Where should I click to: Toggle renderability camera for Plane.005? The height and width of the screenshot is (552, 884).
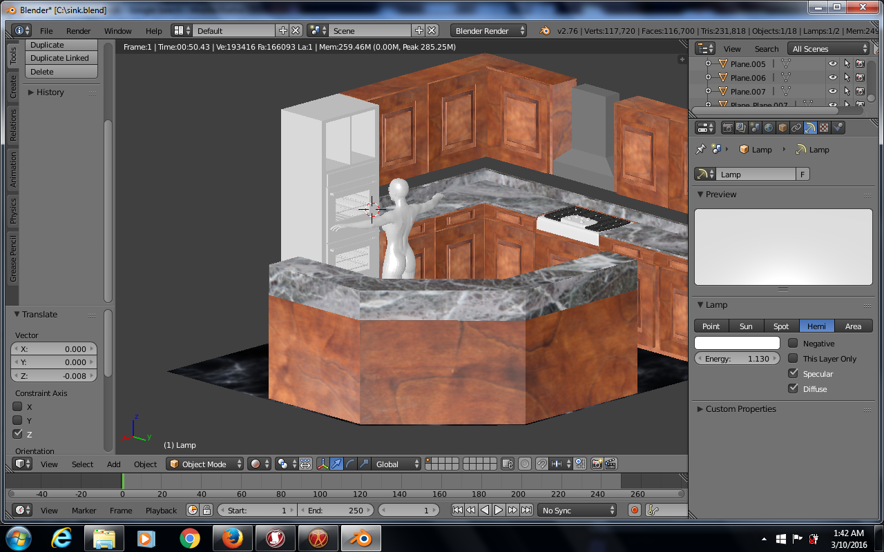(x=860, y=63)
